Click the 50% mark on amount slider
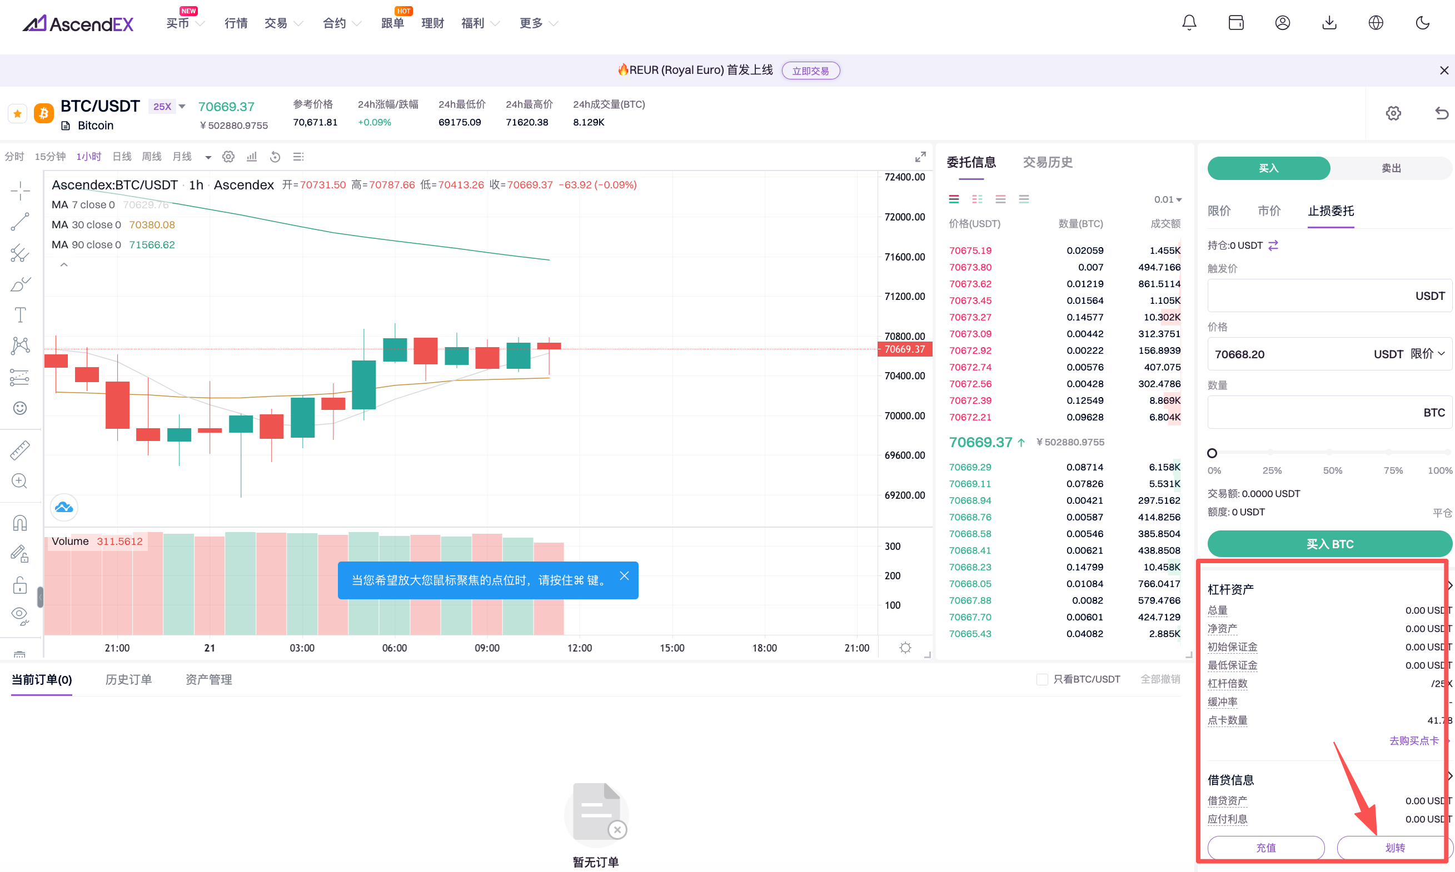The width and height of the screenshot is (1455, 872). (x=1329, y=453)
